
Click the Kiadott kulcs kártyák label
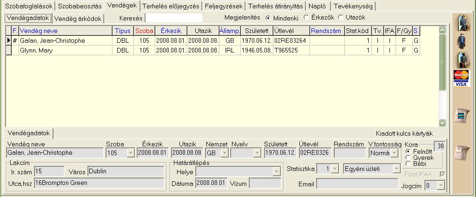point(404,133)
